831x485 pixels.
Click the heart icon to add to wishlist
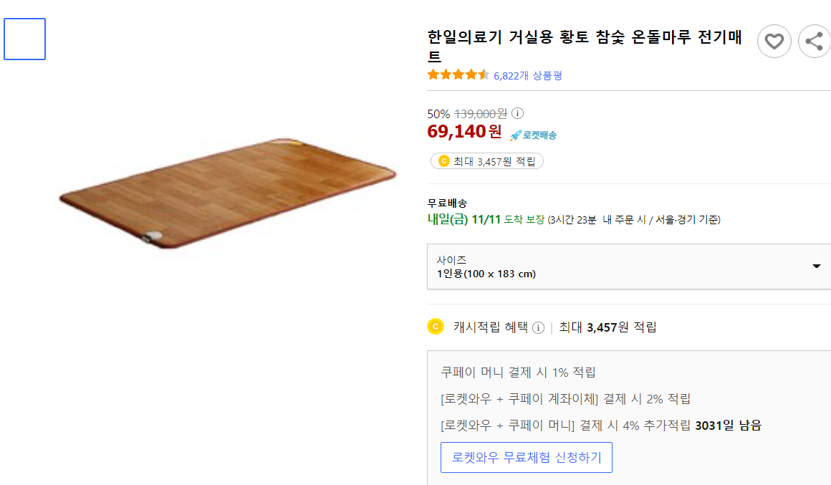[x=774, y=41]
